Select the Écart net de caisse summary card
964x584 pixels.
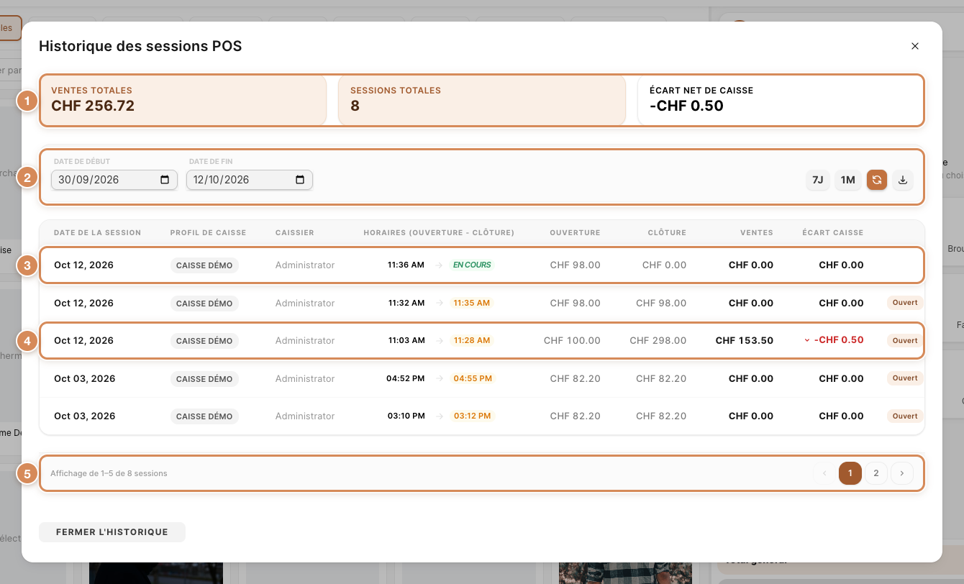[781, 100]
